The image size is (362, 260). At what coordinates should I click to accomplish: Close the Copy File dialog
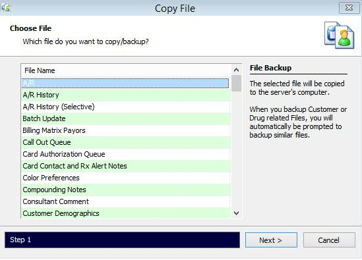click(x=349, y=8)
